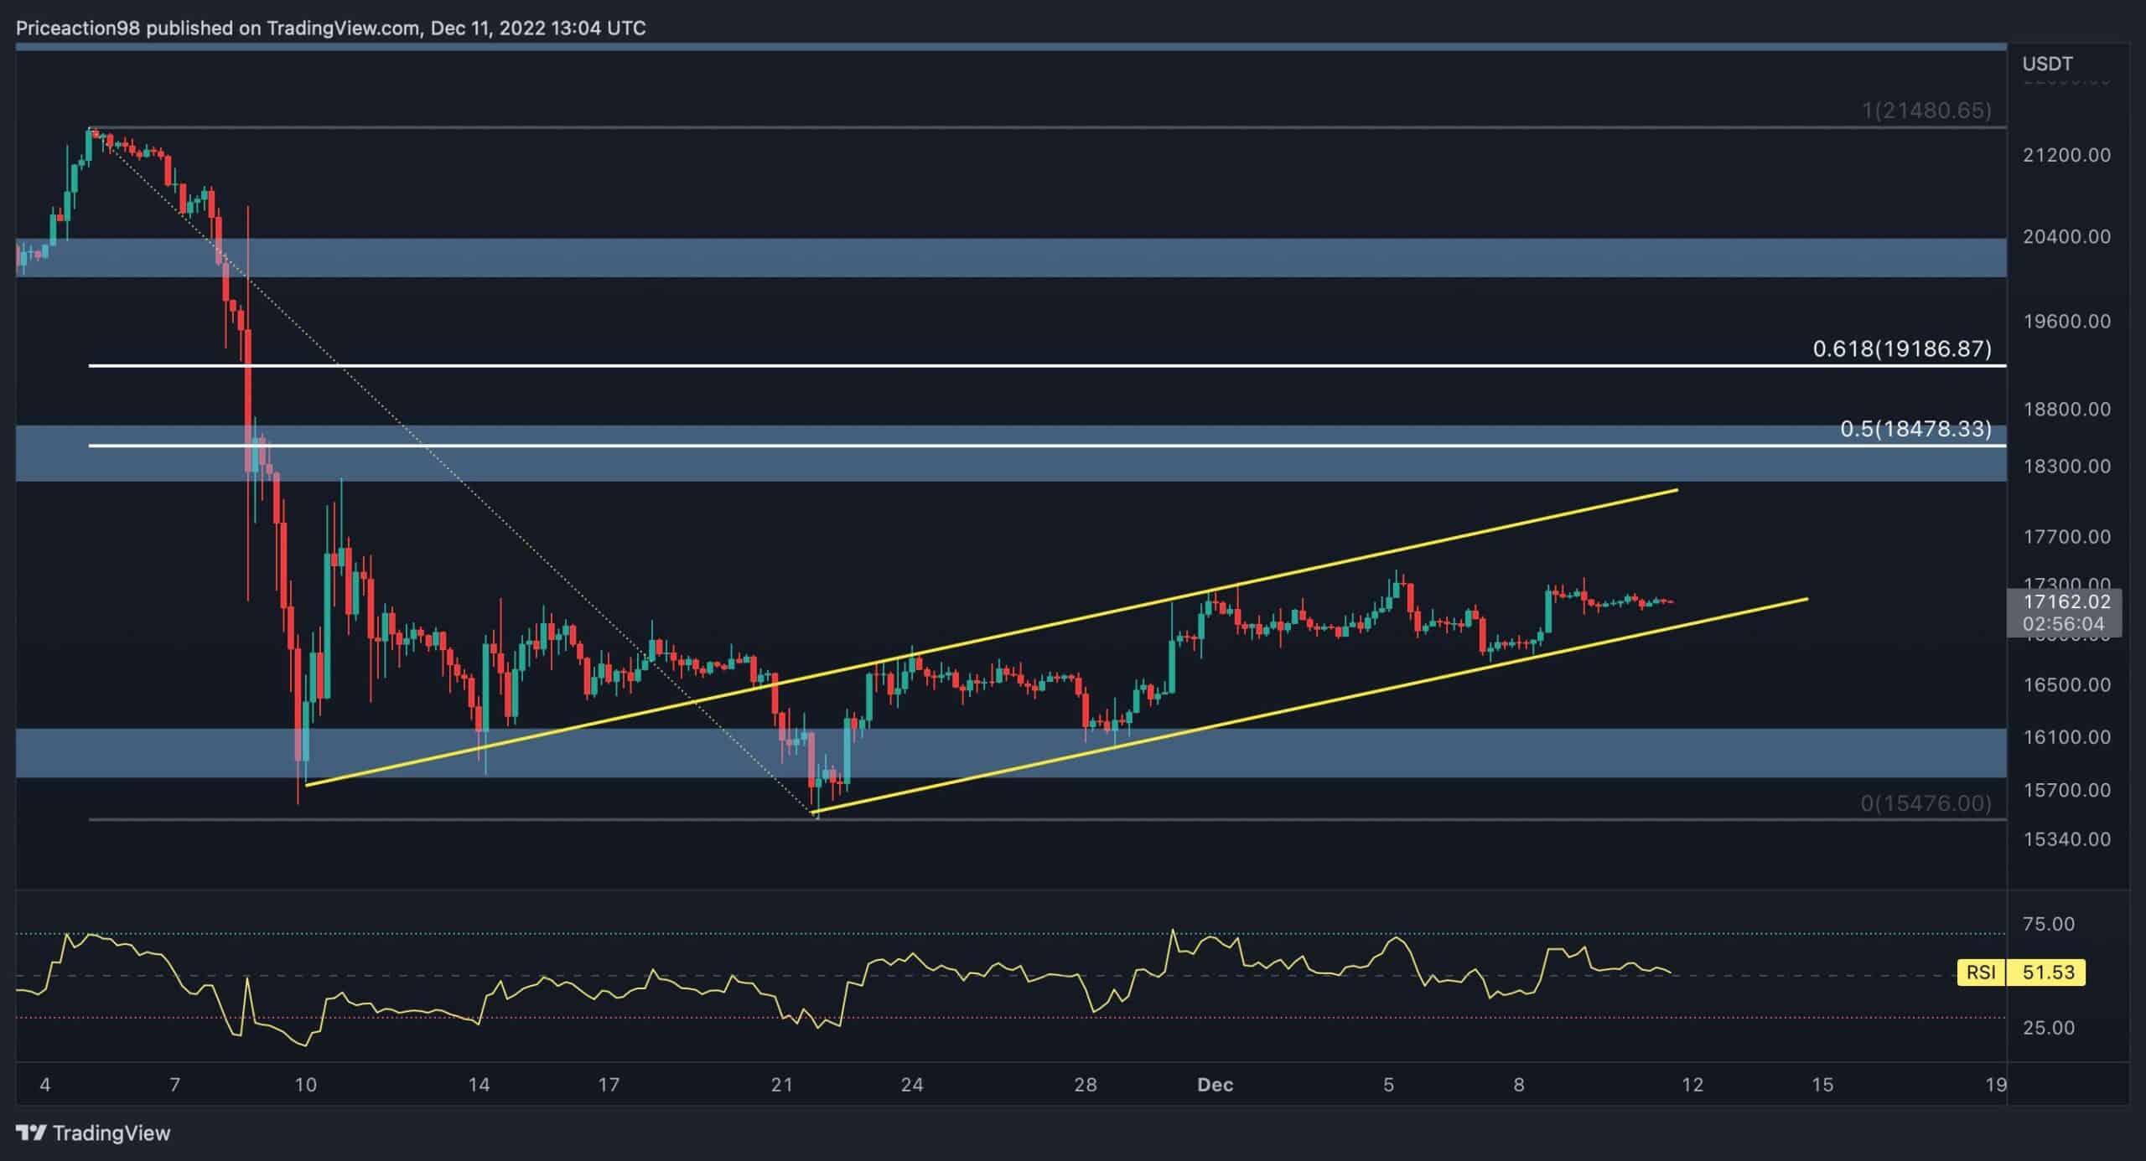Click the yellow RSI indicator label

pyautogui.click(x=1981, y=973)
